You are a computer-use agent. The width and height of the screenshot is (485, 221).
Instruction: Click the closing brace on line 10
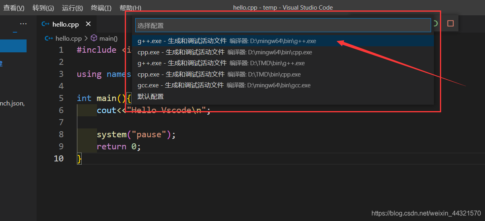(79, 159)
